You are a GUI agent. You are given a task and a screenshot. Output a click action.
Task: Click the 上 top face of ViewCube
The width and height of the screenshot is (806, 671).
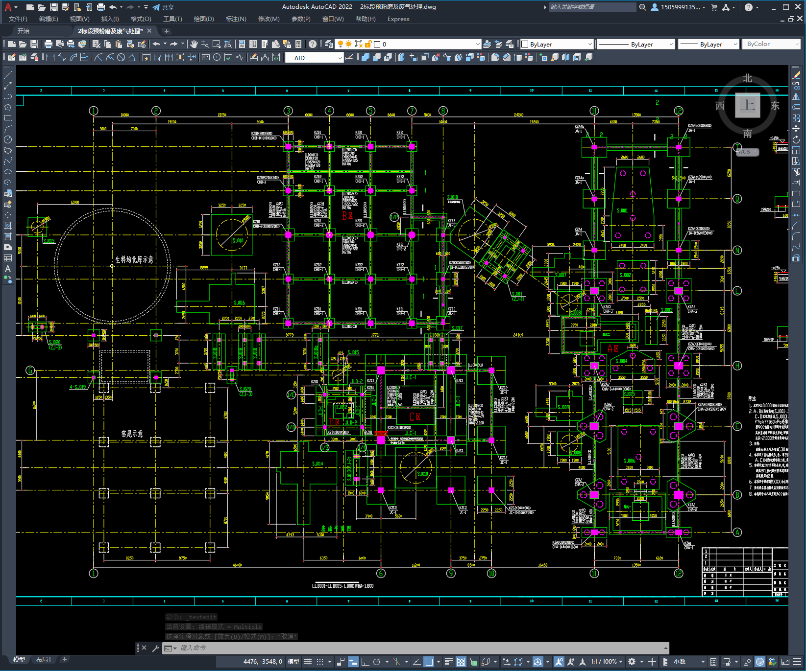pos(748,105)
